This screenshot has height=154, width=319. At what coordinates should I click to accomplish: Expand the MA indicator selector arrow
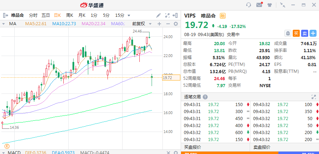[x=4, y=24]
